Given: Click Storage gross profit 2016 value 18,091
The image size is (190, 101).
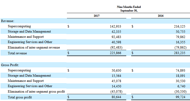Looking at the screenshot, I should click(181, 76).
